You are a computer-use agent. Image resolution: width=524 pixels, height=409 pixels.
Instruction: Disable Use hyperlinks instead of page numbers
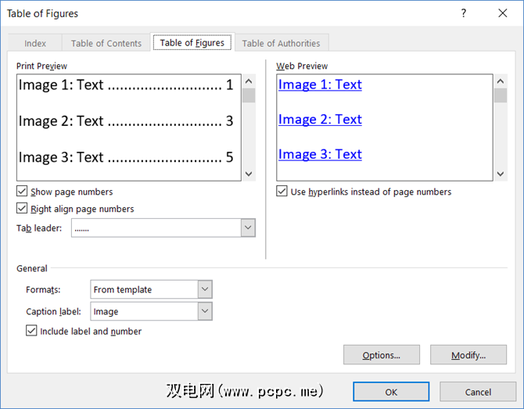click(x=282, y=192)
